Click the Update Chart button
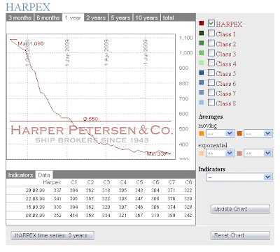280x252 pixels. point(240,209)
